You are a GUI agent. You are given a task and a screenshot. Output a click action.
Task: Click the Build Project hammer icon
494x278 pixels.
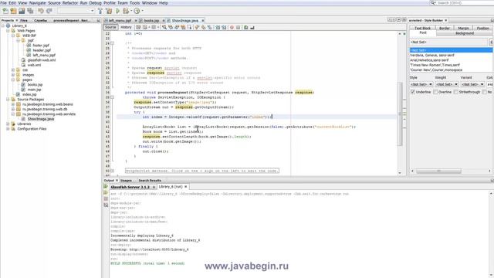pyautogui.click(x=100, y=11)
